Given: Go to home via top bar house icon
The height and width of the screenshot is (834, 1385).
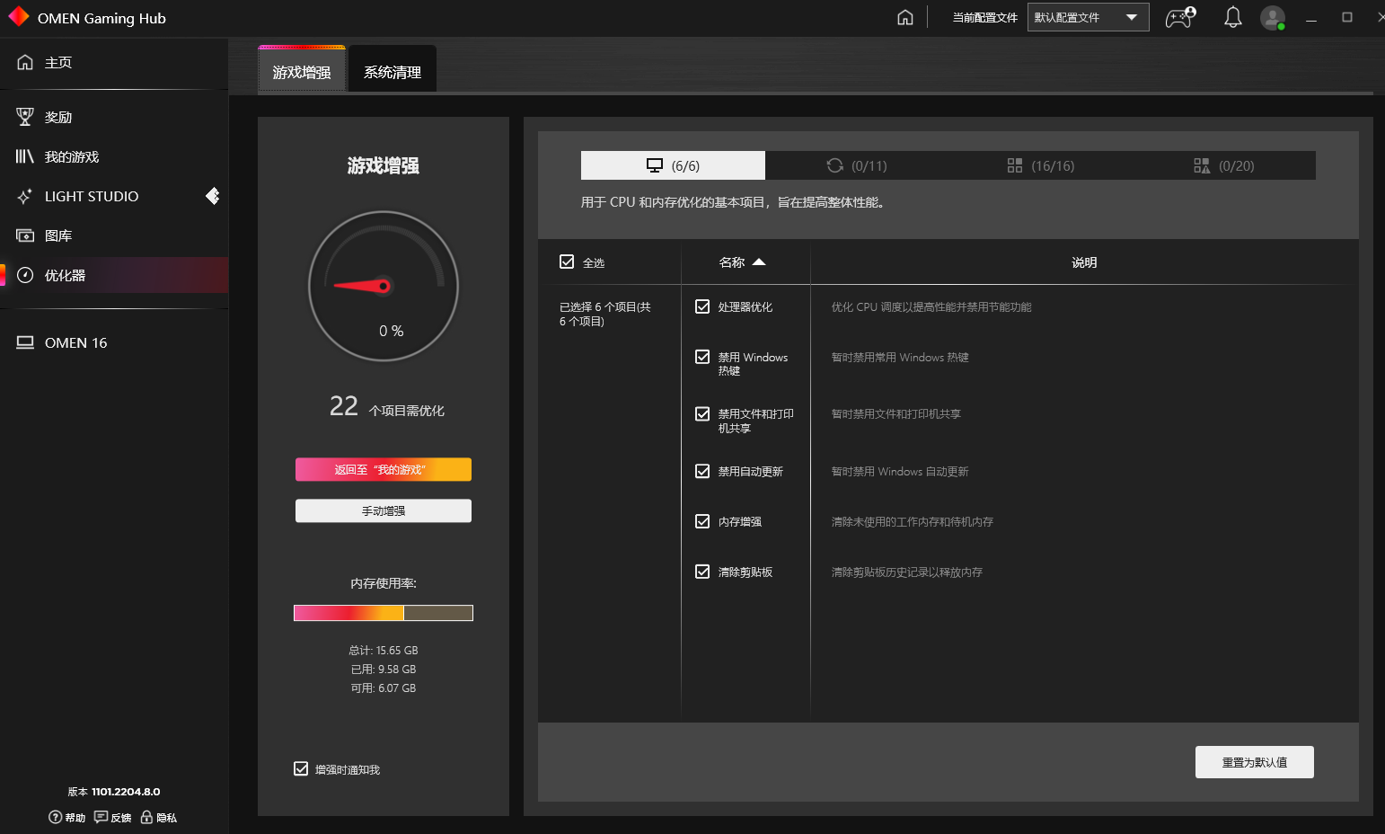Looking at the screenshot, I should tap(905, 17).
